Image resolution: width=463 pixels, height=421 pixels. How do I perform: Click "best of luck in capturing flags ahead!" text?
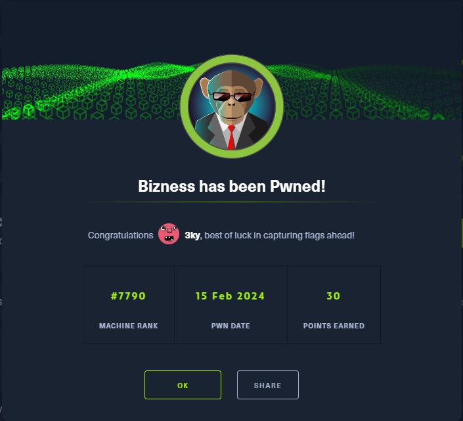click(279, 235)
